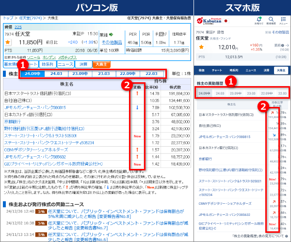Click the トップ breadcrumb link

point(8,18)
